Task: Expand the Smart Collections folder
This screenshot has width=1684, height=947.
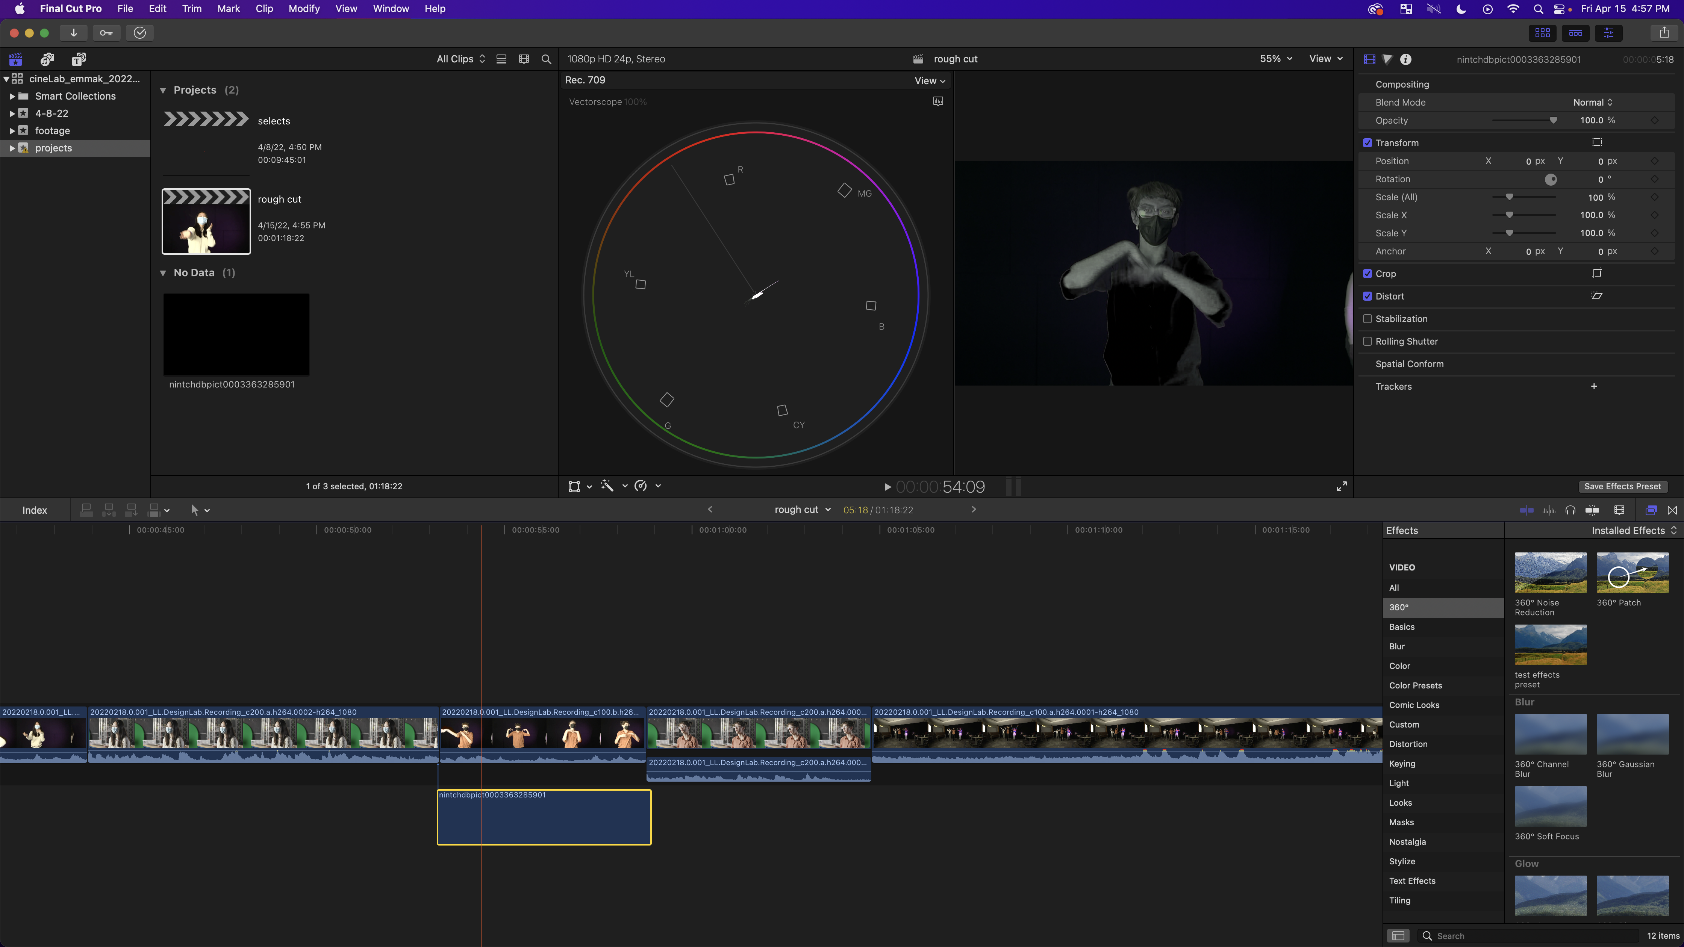Action: pyautogui.click(x=12, y=96)
